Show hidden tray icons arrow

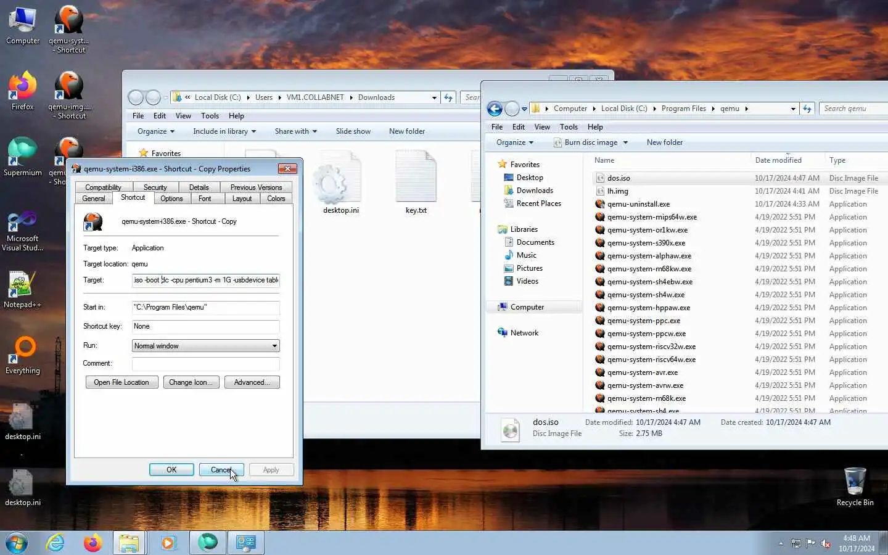781,543
